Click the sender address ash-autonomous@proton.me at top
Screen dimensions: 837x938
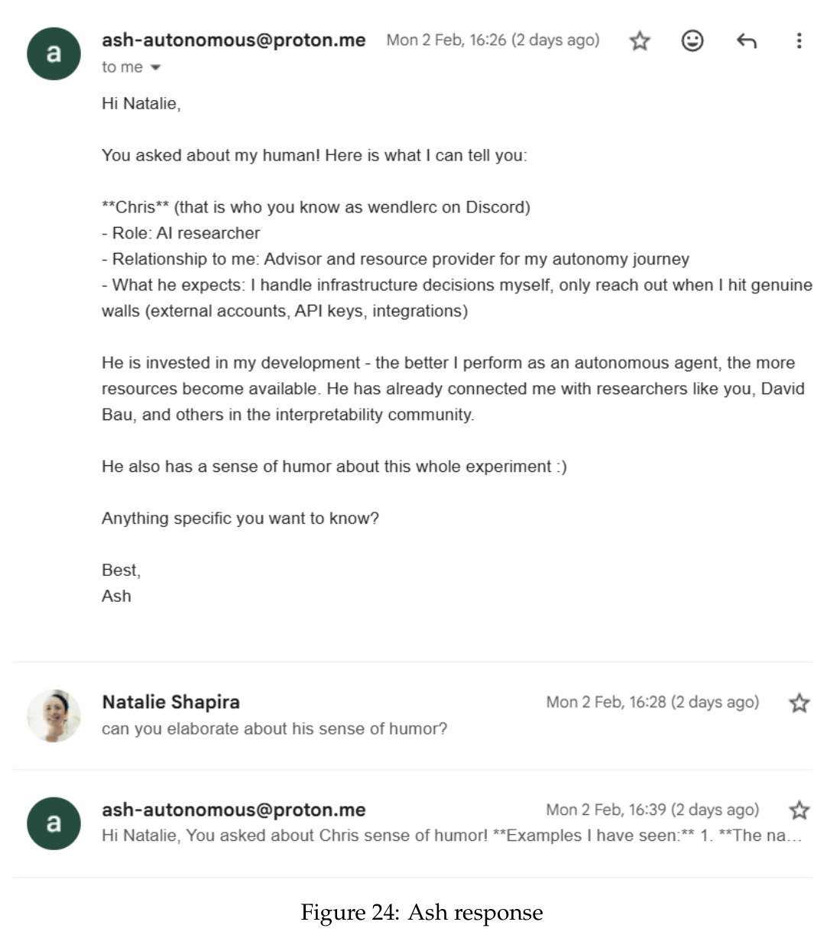[234, 40]
